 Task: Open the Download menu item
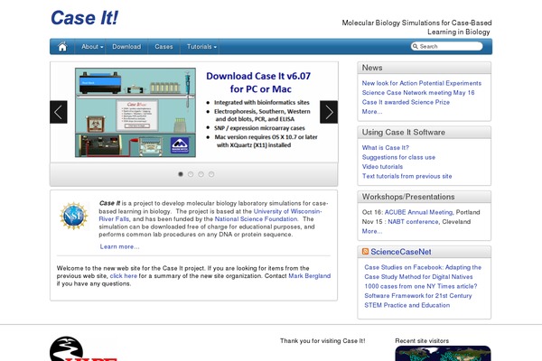(126, 47)
